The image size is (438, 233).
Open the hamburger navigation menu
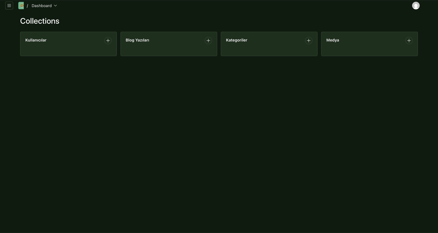pyautogui.click(x=9, y=6)
